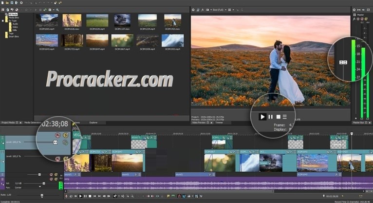The width and height of the screenshot is (373, 203).
Task: Toggle loop playback in transport bar
Action: point(71,196)
